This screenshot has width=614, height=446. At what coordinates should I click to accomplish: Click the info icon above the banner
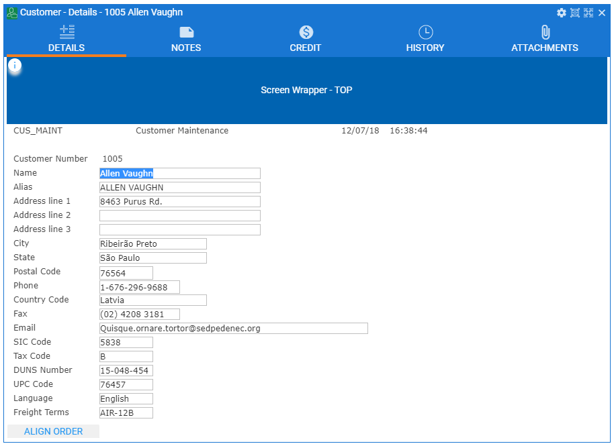click(x=15, y=66)
